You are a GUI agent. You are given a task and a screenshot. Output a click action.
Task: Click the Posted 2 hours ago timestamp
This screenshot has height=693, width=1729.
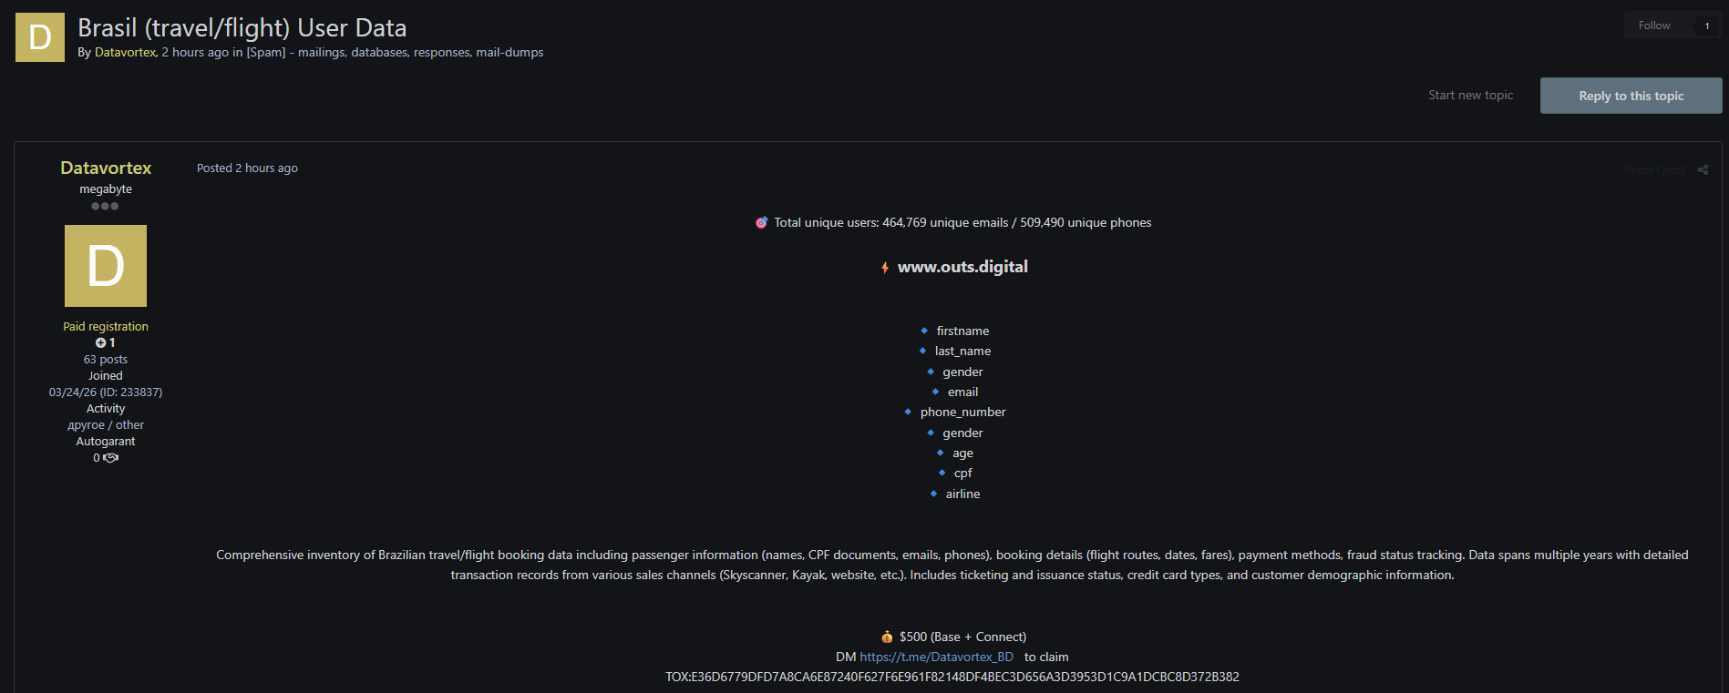tap(247, 168)
